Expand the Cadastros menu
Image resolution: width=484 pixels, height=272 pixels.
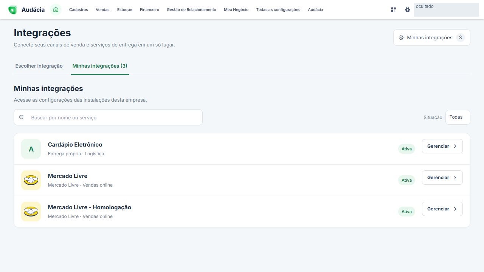(x=79, y=10)
